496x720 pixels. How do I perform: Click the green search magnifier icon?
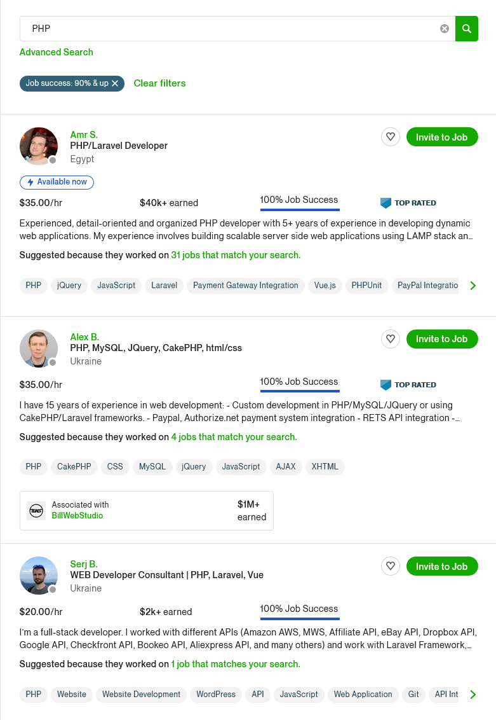click(x=467, y=29)
